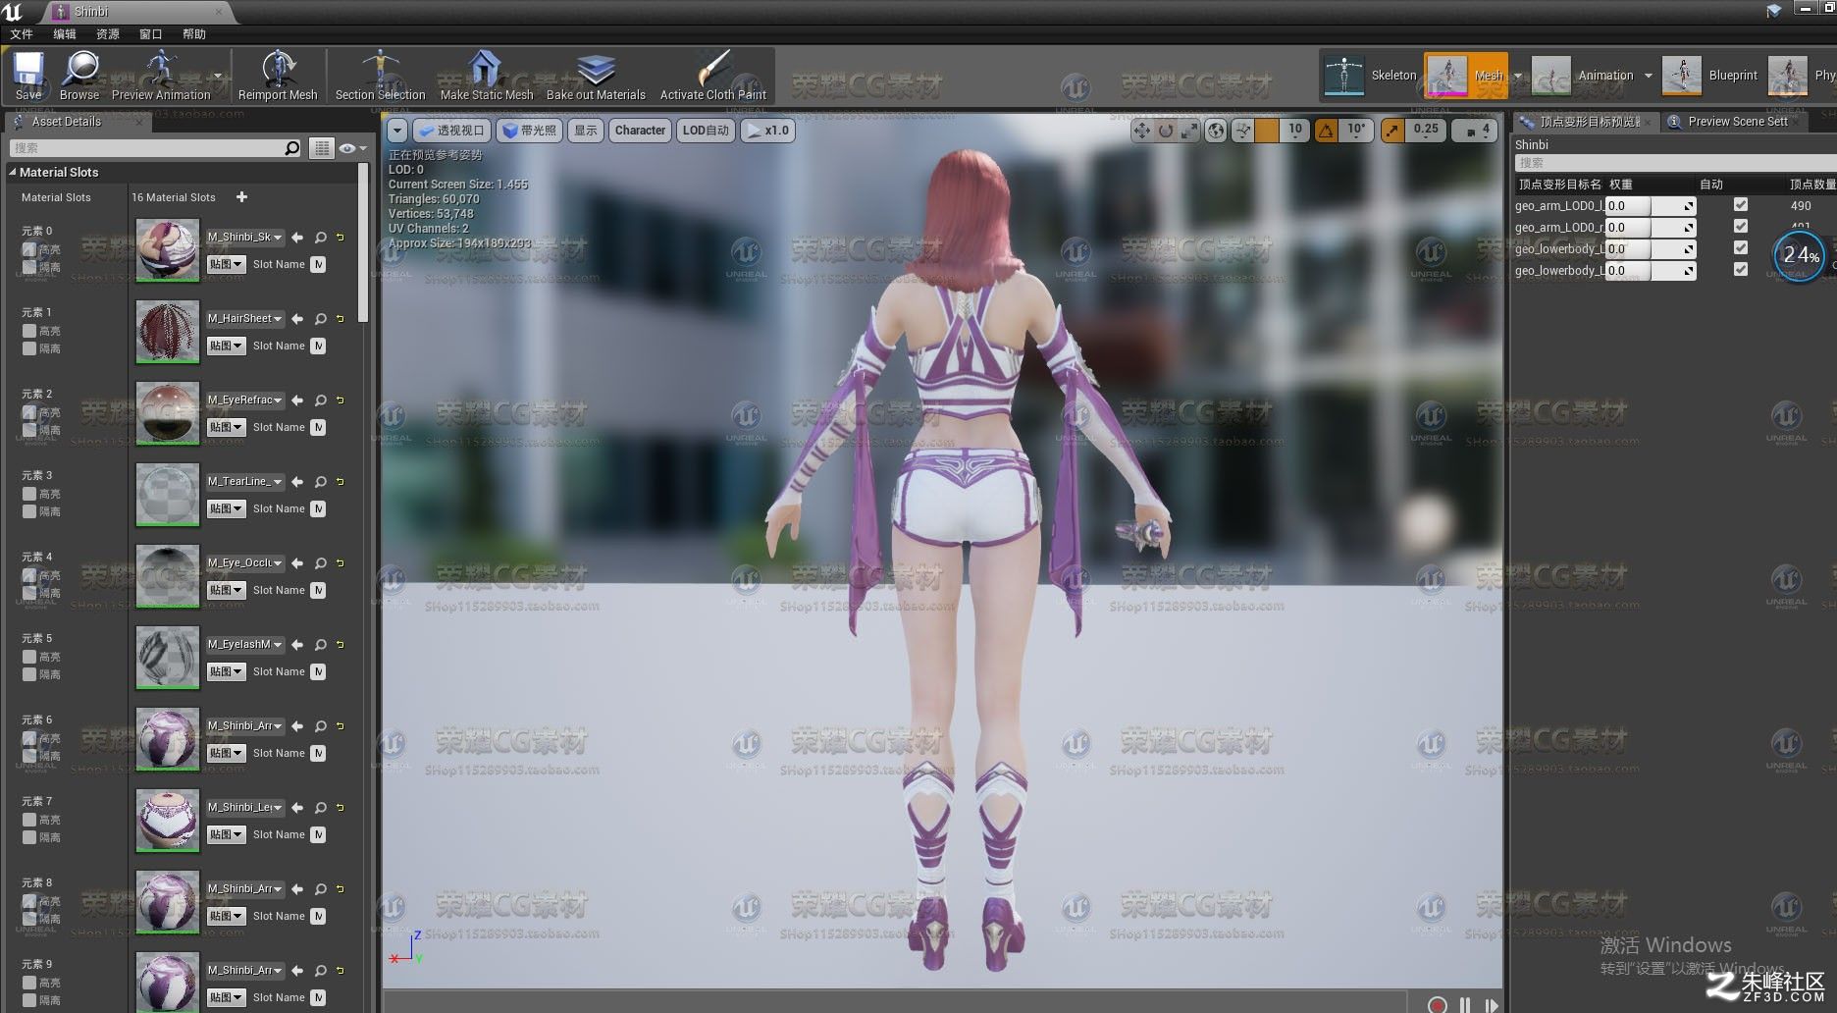Image resolution: width=1837 pixels, height=1013 pixels.
Task: Open M_HairSheet material dropdown
Action: coord(245,319)
